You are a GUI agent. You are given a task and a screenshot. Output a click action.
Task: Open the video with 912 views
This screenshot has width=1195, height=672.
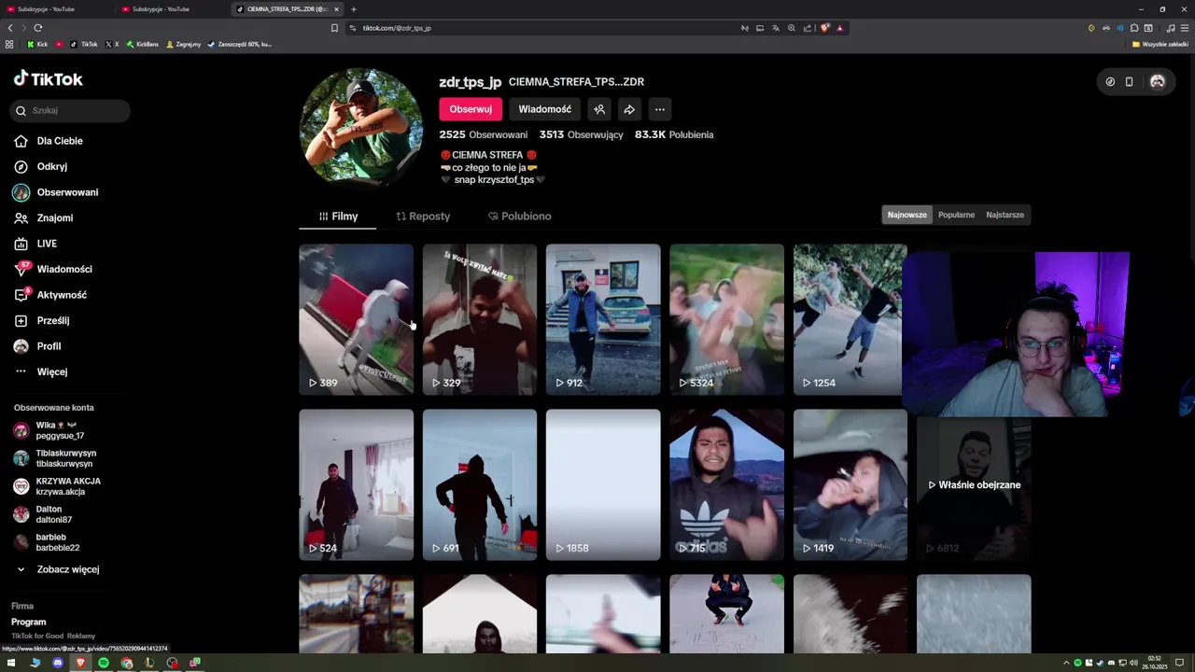click(603, 319)
